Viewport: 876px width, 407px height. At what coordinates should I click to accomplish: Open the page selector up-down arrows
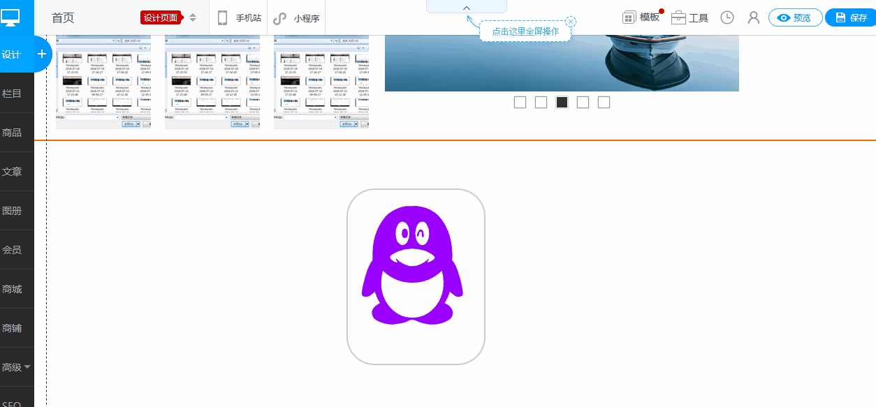point(193,17)
